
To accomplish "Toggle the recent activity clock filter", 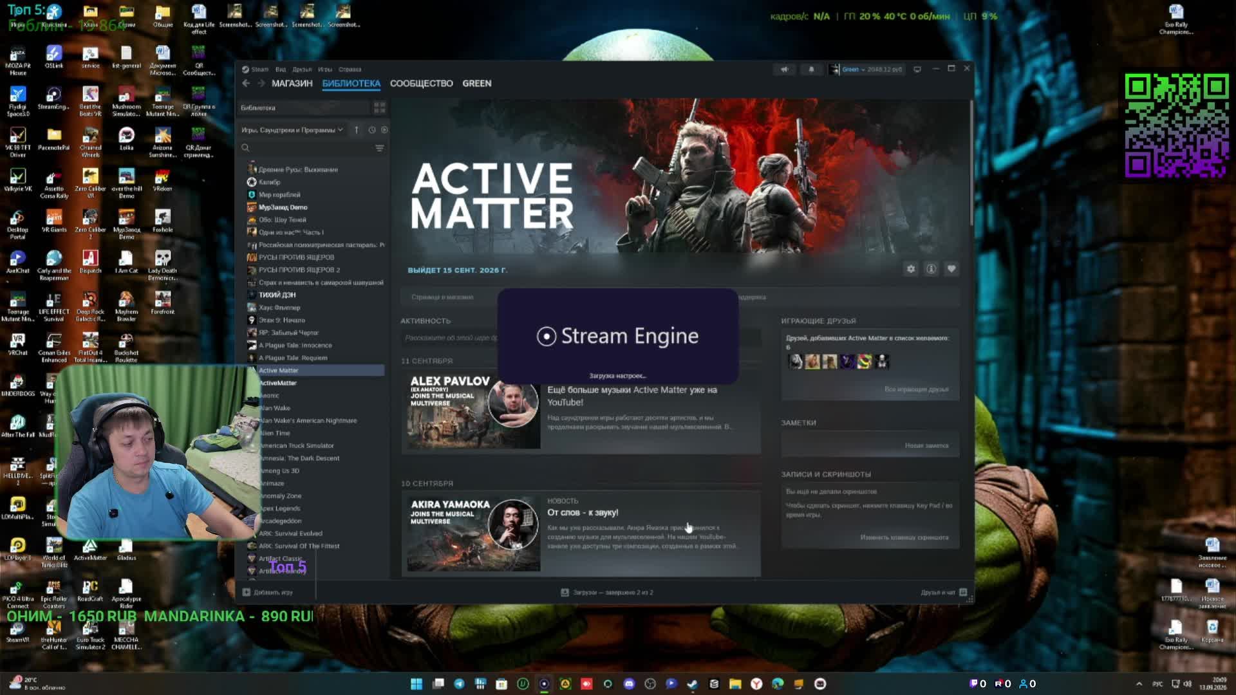I will (372, 130).
